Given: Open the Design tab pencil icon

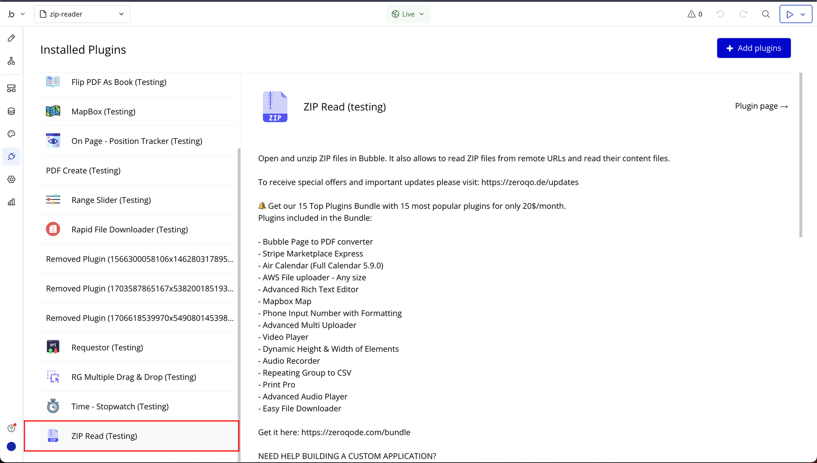Looking at the screenshot, I should [x=11, y=38].
